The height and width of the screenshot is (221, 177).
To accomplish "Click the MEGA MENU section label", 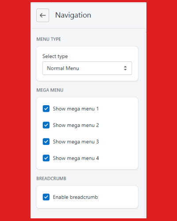I will [x=50, y=90].
